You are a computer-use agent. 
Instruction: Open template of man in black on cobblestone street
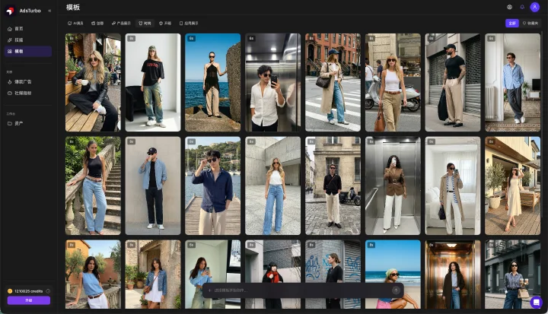click(x=333, y=186)
